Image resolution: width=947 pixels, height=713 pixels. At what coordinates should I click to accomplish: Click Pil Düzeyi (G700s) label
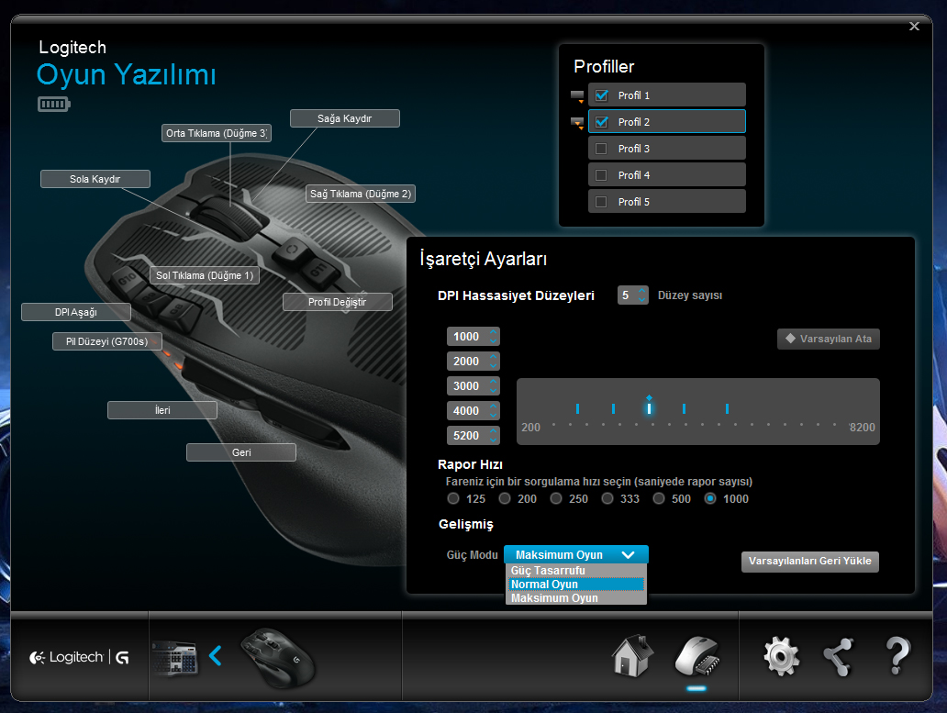[x=106, y=341]
